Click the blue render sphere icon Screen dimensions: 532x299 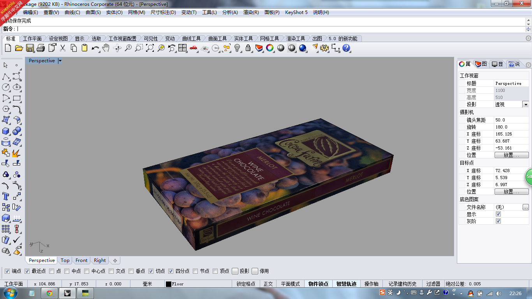pyautogui.click(x=303, y=48)
